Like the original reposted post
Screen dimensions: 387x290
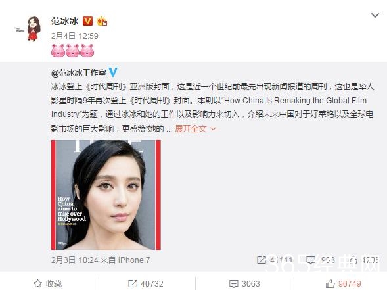point(353,260)
